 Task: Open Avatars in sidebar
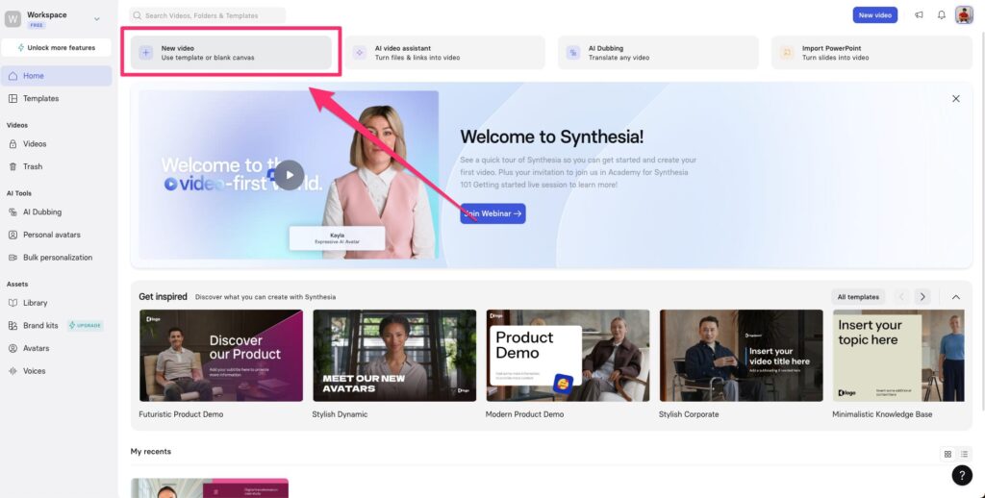click(57, 348)
